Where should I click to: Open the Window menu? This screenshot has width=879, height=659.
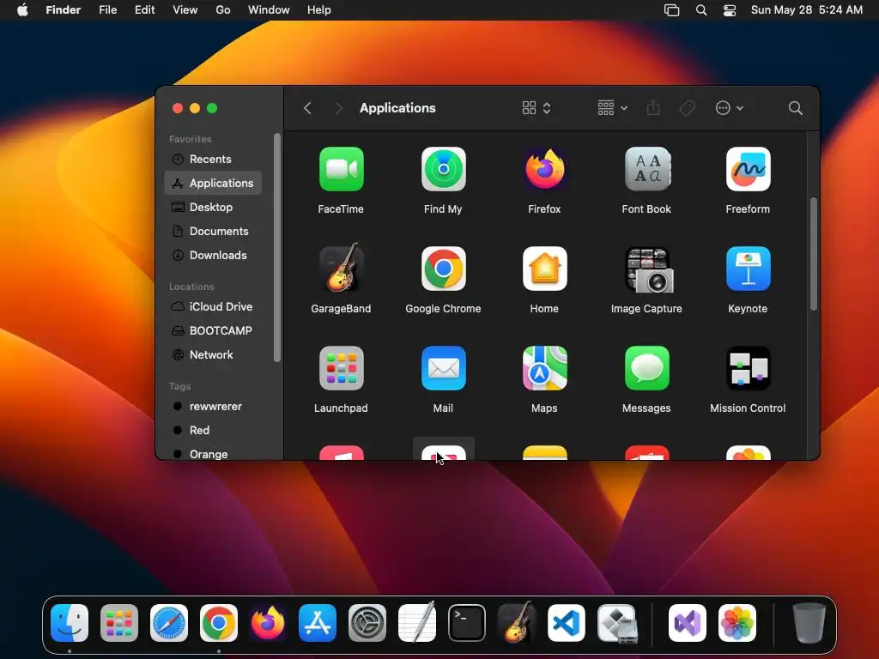[x=269, y=10]
